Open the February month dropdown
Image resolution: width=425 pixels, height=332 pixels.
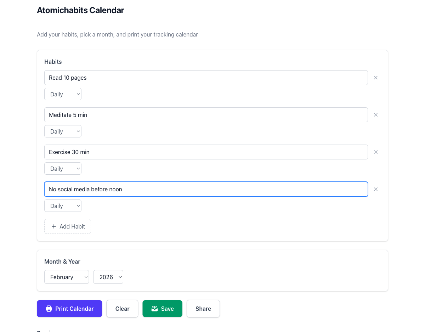[x=67, y=277]
